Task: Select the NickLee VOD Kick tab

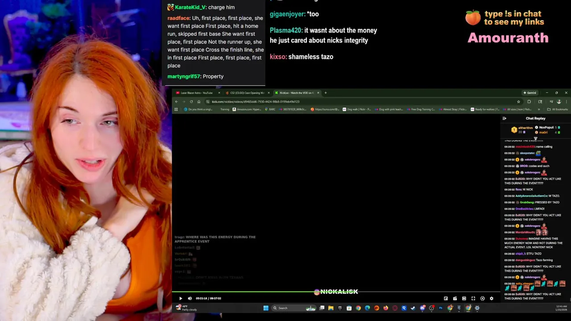Action: tap(297, 93)
